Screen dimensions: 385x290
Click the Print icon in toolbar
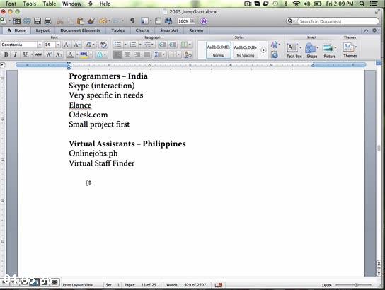48,21
